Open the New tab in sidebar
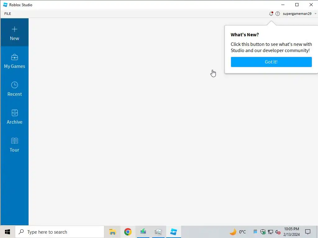This screenshot has height=238, width=318. pos(14,32)
